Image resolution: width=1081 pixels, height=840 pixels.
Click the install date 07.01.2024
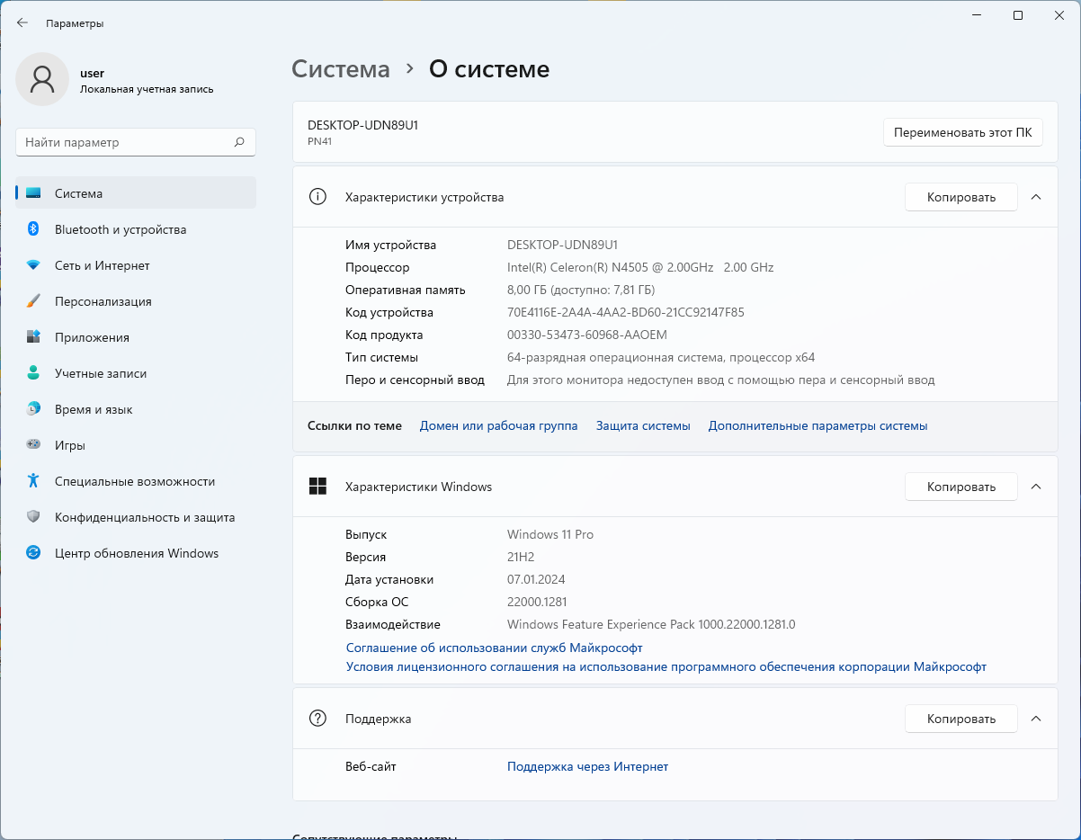[x=536, y=579]
